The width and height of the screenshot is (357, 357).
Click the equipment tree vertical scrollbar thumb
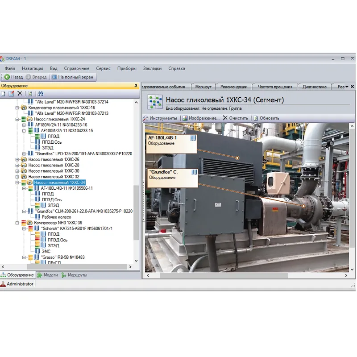click(136, 212)
